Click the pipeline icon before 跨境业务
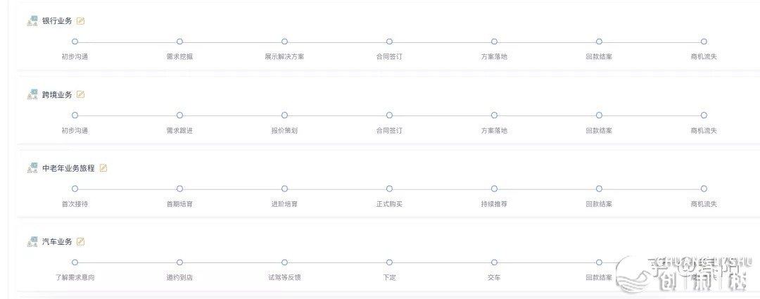The width and height of the screenshot is (760, 299). point(32,95)
